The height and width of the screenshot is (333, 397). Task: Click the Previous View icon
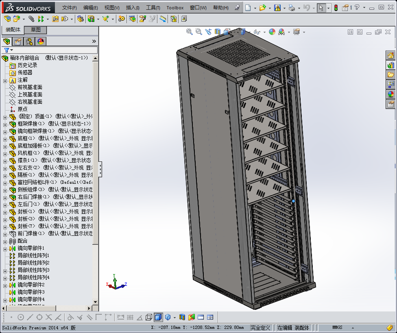tap(208, 32)
